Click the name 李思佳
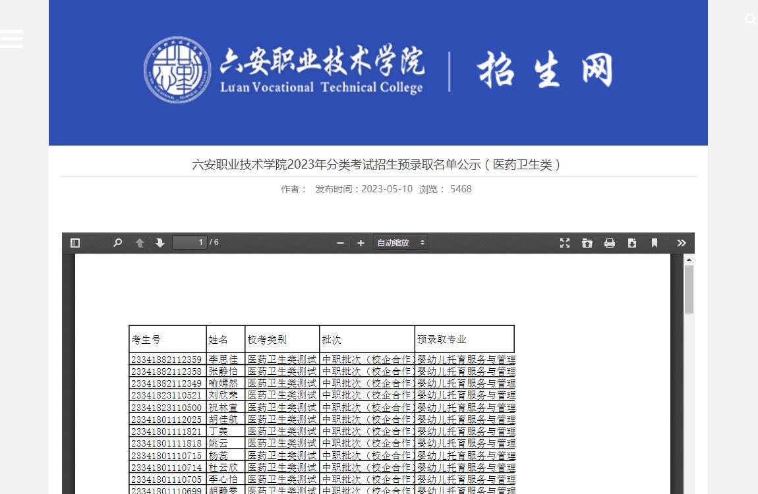Viewport: 758px width, 494px height. point(223,360)
